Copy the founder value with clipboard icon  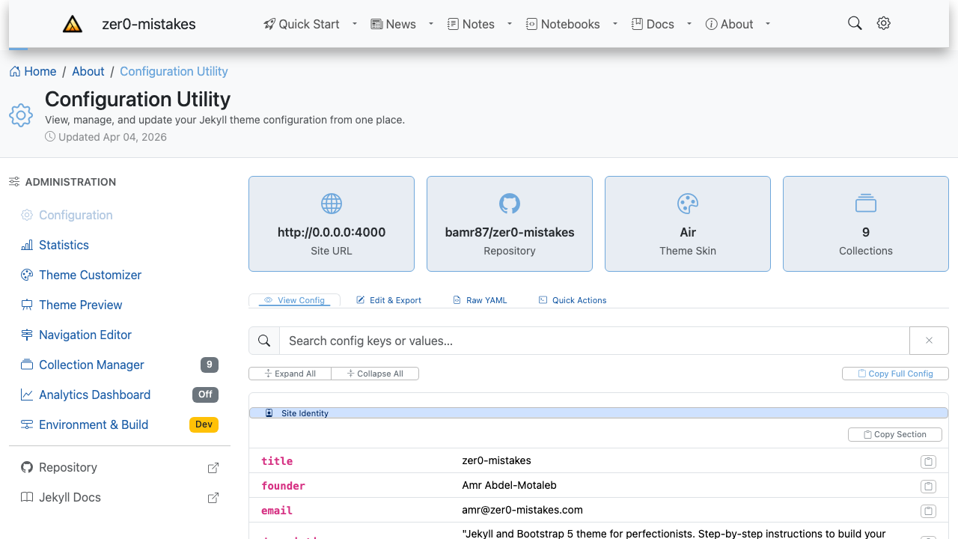928,486
